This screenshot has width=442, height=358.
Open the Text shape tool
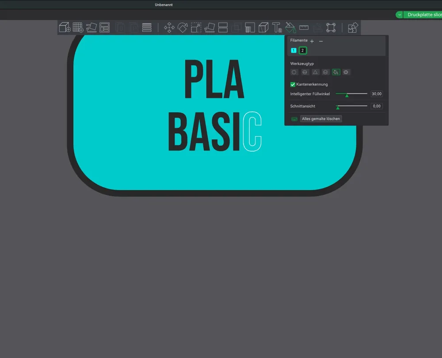point(277,27)
